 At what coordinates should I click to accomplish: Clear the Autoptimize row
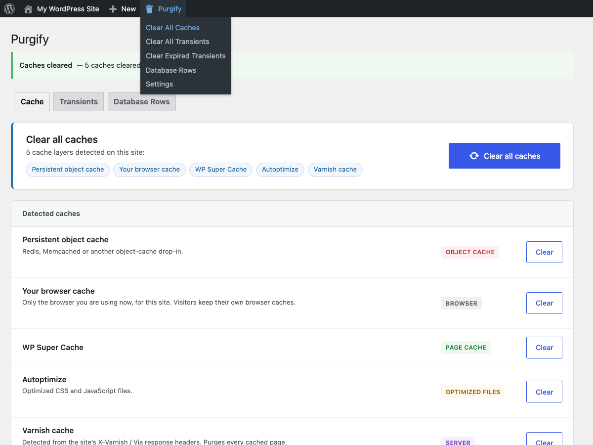point(544,392)
